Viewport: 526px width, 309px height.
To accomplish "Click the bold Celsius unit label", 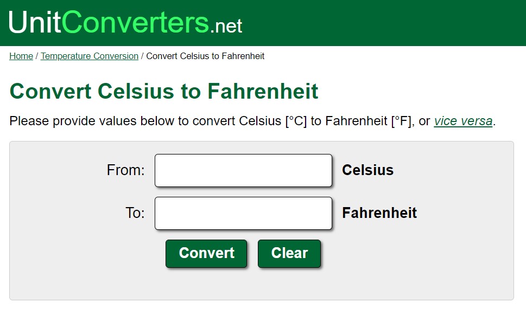I will [367, 170].
